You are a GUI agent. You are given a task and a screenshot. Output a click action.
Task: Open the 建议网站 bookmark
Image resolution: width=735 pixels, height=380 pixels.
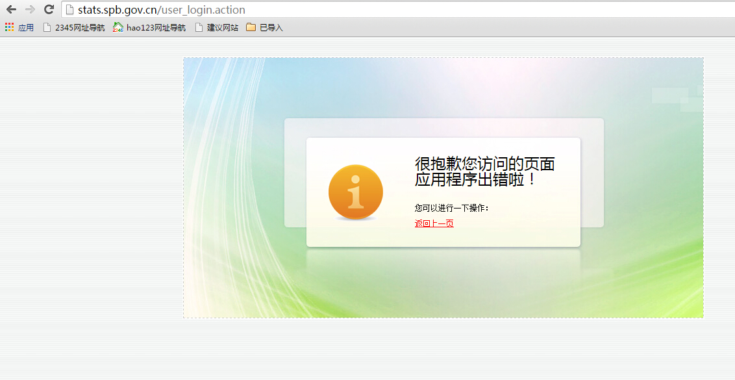[x=217, y=28]
